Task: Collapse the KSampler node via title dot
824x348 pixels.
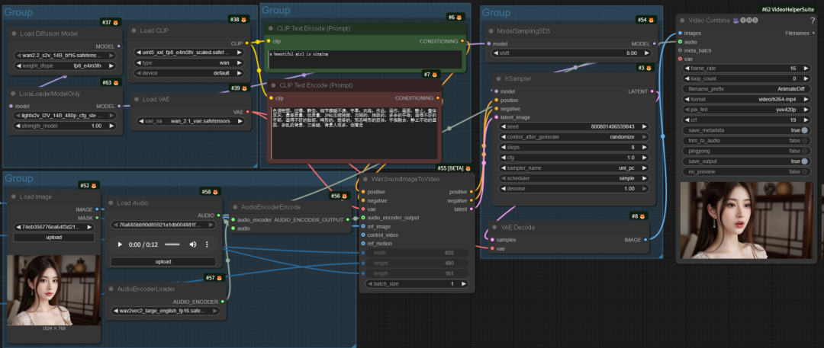Action: tap(496, 78)
